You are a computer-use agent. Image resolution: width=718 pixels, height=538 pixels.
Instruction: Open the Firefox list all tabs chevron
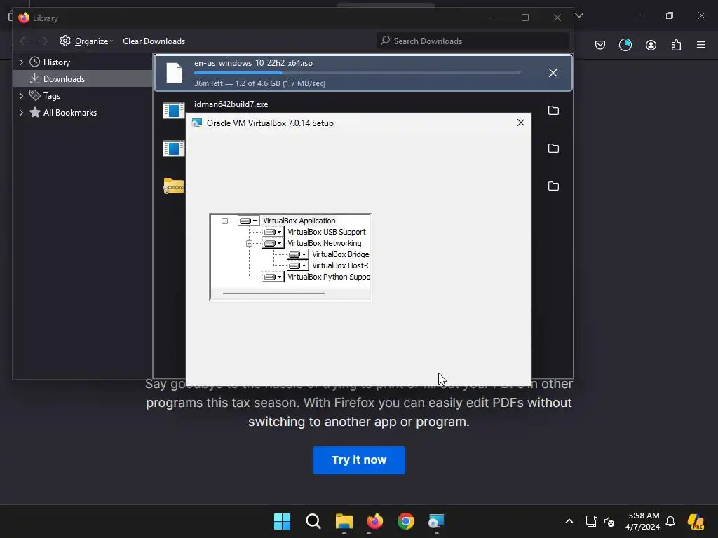pos(579,15)
